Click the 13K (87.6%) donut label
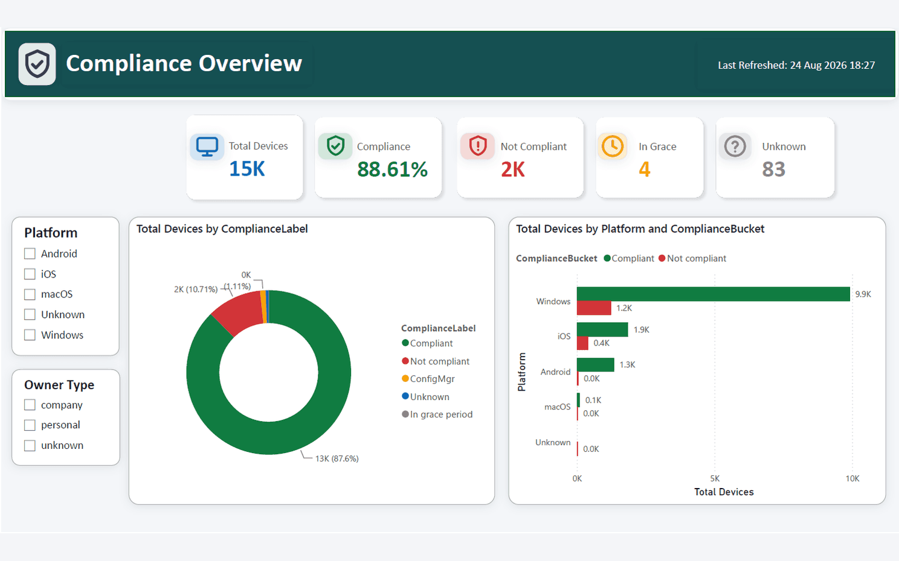 (337, 458)
